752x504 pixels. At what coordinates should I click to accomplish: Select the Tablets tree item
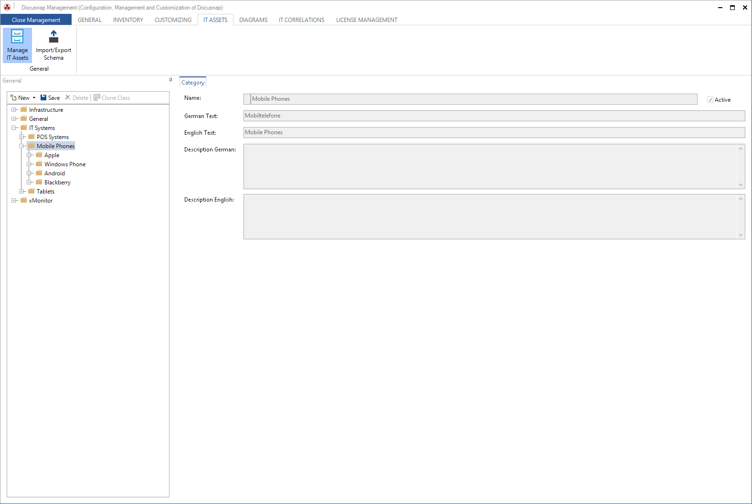(x=45, y=192)
